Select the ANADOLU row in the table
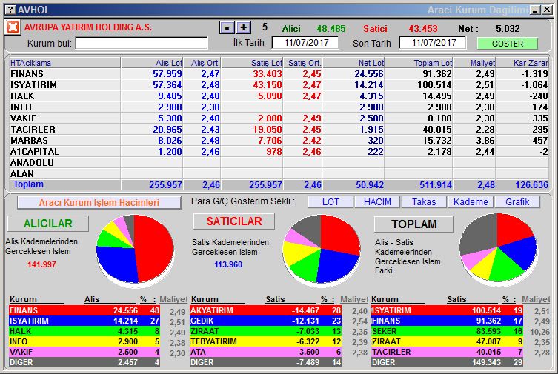The image size is (558, 374). click(279, 162)
